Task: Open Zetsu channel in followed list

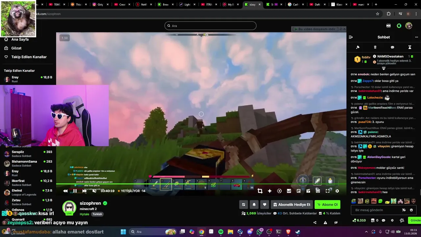Action: point(28,202)
